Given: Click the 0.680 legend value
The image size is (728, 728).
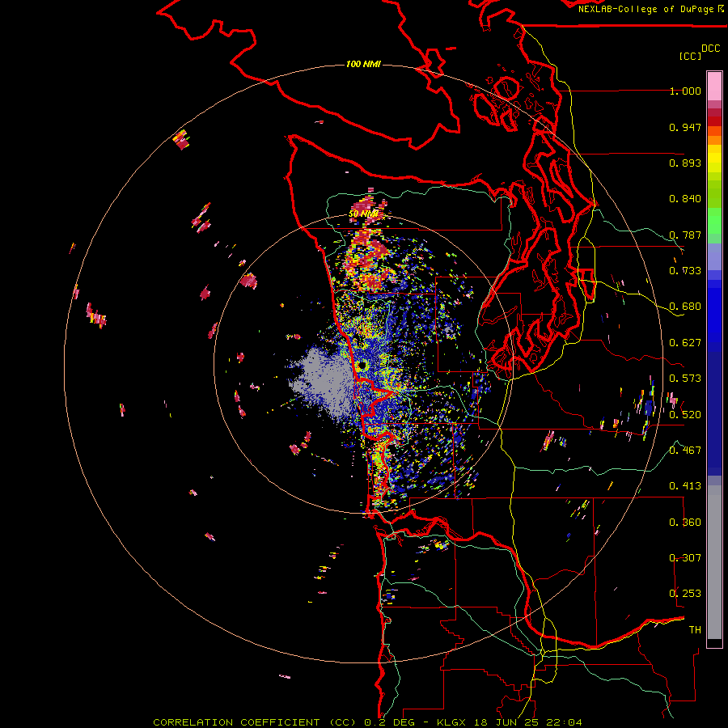Looking at the screenshot, I should [x=685, y=307].
